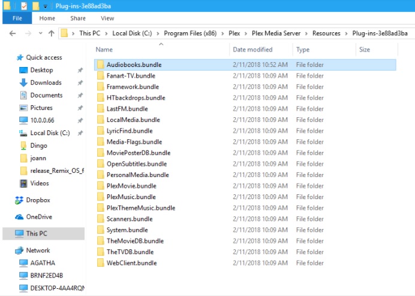Open Documents in Quick access
The width and height of the screenshot is (415, 296).
tap(46, 95)
